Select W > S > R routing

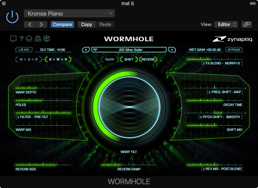(29, 60)
